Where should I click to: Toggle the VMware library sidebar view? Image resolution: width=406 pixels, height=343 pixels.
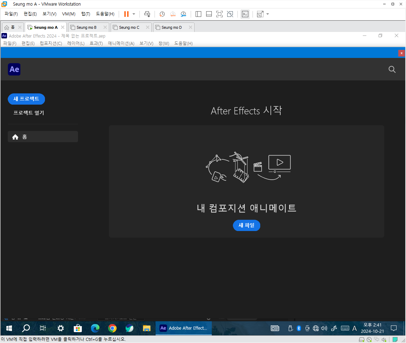(198, 14)
